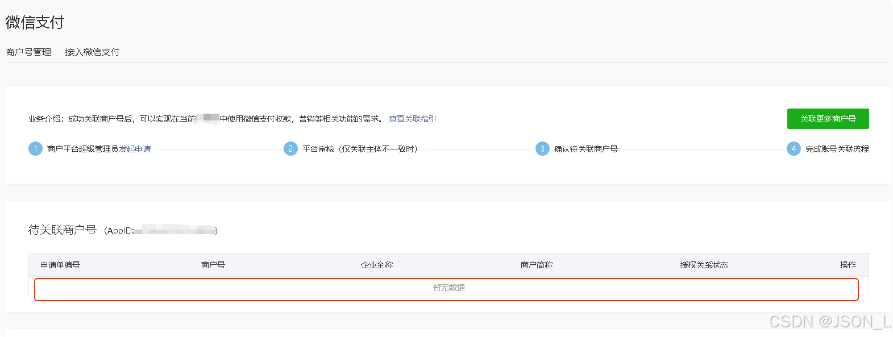Click the 操作 column header

click(x=848, y=265)
